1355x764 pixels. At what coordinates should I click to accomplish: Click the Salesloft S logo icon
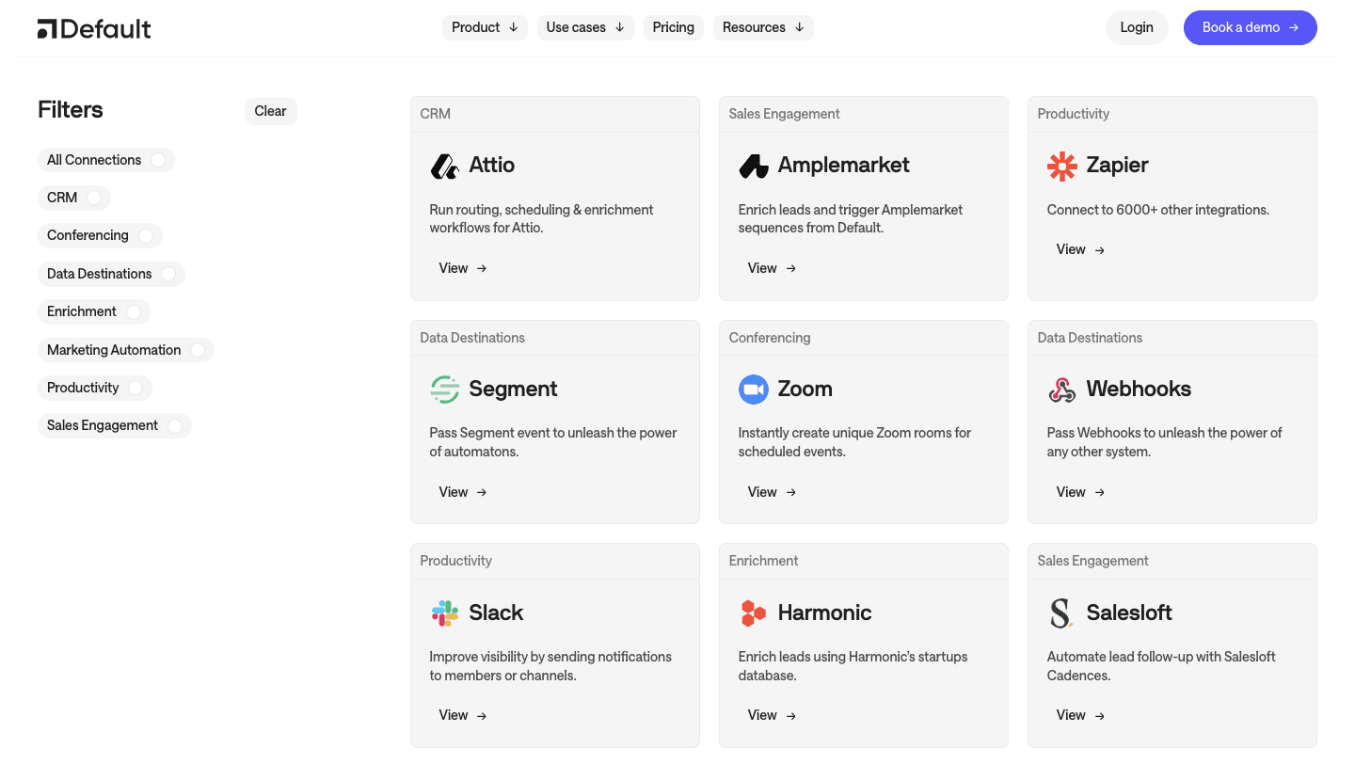click(x=1061, y=613)
